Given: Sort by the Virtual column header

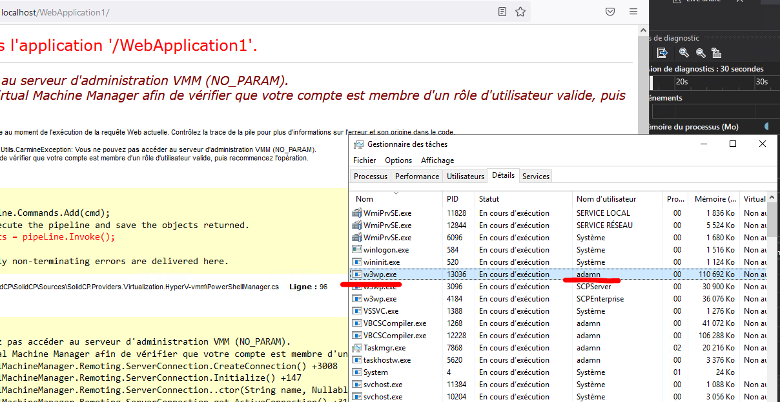Looking at the screenshot, I should (754, 198).
